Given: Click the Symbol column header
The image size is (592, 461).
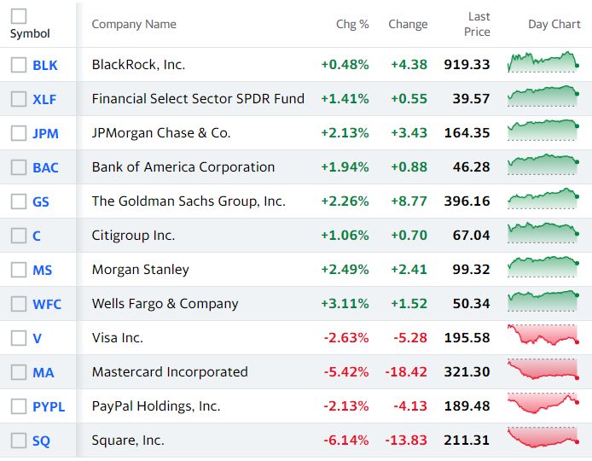Looking at the screenshot, I should click(x=30, y=33).
